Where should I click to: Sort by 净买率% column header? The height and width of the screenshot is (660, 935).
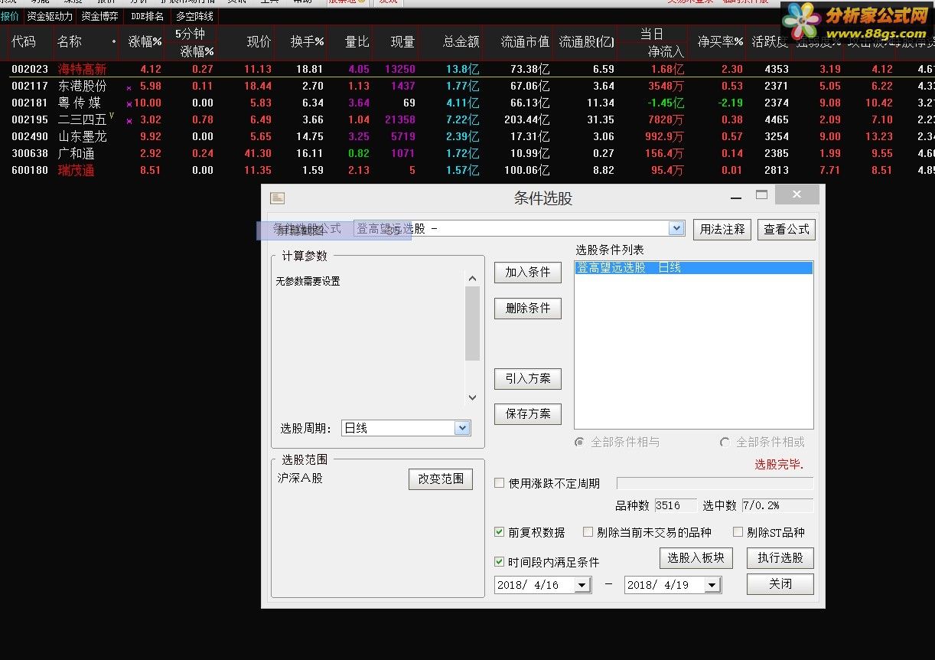tap(720, 42)
